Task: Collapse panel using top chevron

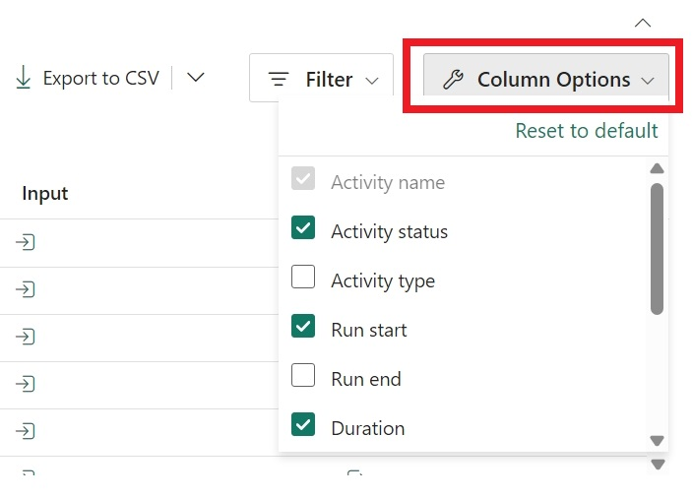Action: click(x=643, y=22)
